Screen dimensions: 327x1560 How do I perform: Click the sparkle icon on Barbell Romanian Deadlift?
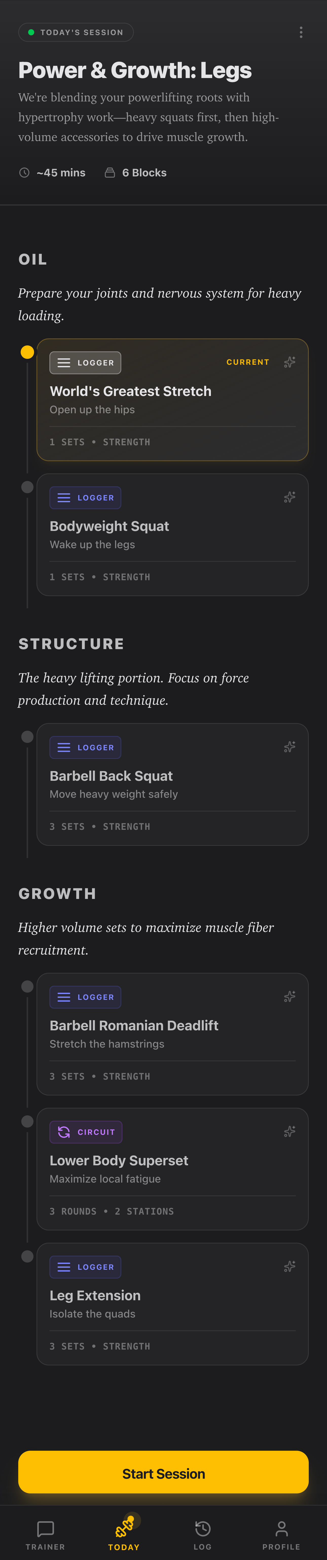pos(289,996)
